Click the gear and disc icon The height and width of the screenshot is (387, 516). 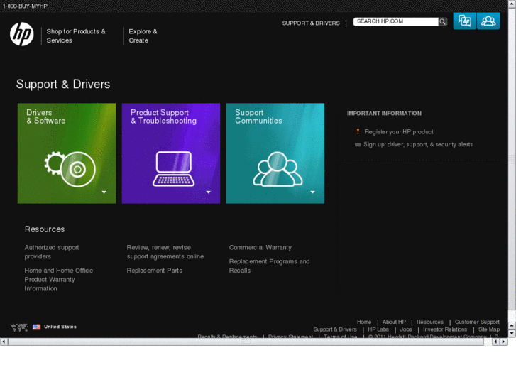[x=70, y=168]
